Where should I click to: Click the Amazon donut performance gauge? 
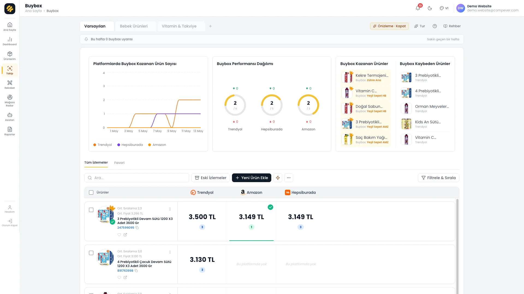(308, 105)
